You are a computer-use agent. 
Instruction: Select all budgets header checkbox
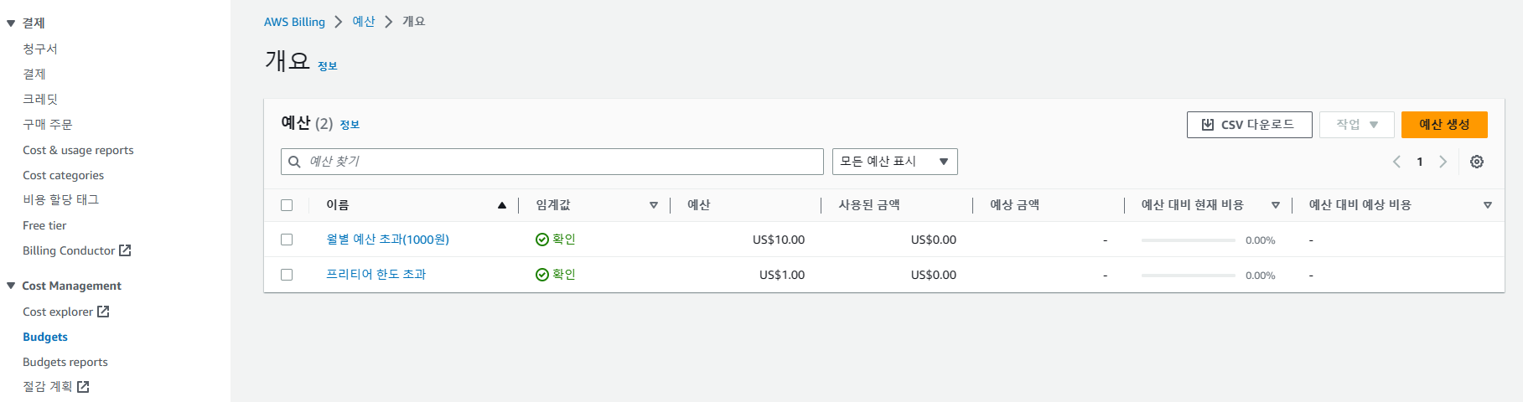[x=287, y=205]
